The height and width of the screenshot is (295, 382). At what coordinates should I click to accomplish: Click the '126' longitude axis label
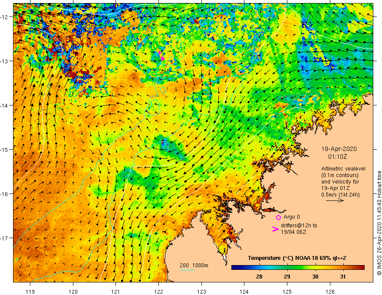330,292
